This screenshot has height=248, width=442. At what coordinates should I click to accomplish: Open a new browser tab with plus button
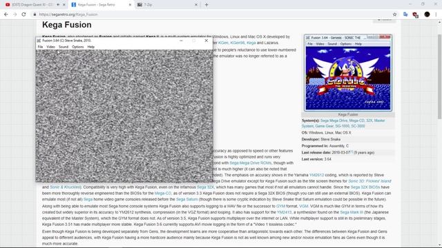pos(206,5)
